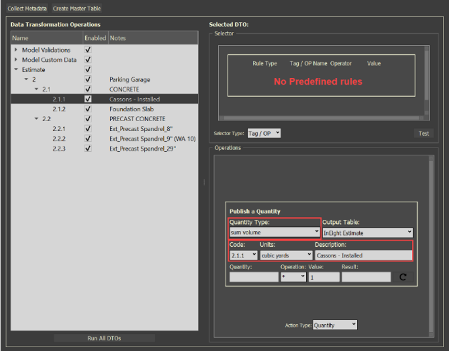Toggle Enabled checkbox for 2.2.3 row

click(88, 148)
